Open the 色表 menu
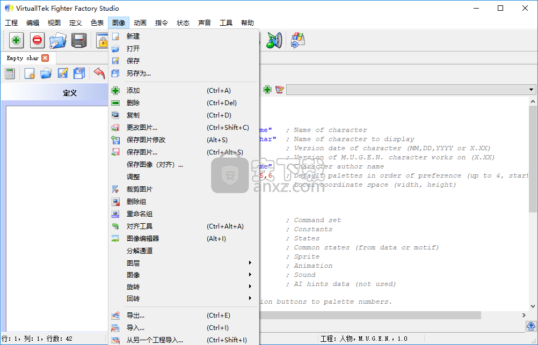538x345 pixels. (97, 23)
